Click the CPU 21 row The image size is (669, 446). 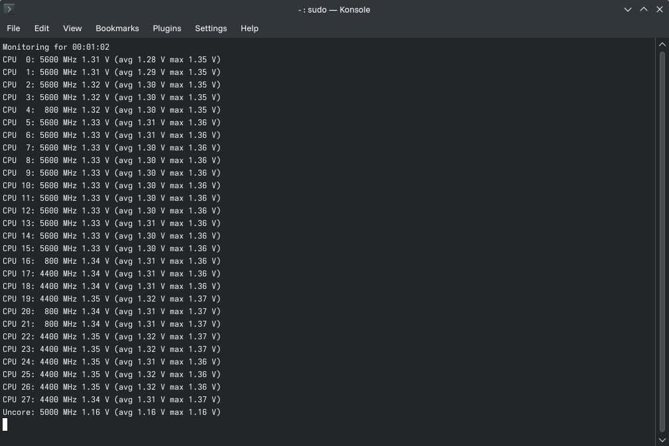[x=111, y=324]
